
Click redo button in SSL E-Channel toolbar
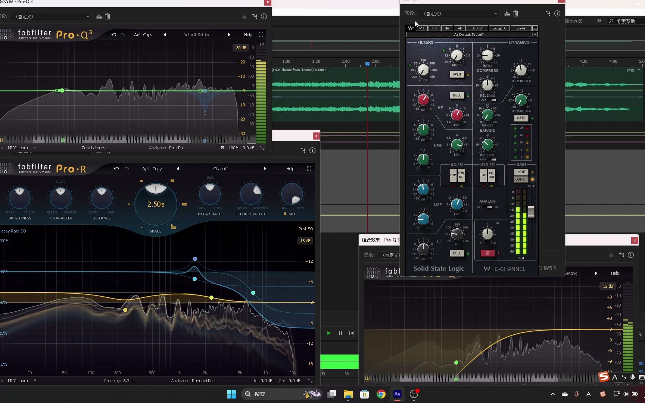click(x=434, y=28)
